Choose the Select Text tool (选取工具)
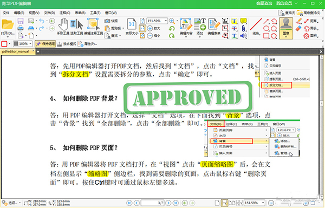 coord(76,27)
